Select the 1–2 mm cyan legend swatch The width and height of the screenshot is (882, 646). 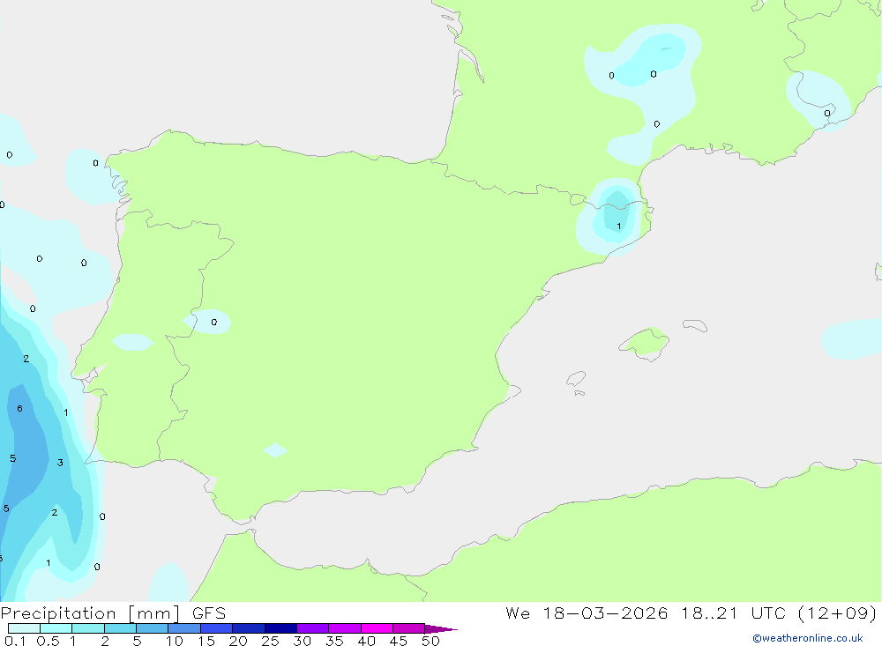point(88,628)
